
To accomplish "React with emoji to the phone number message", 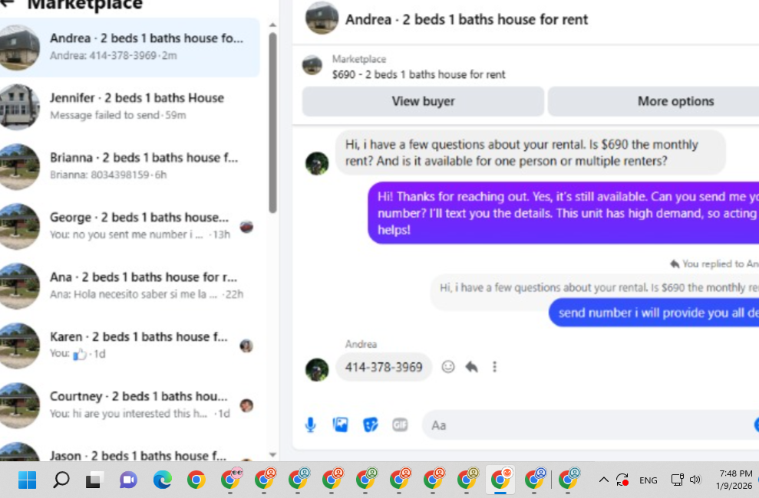I will pyautogui.click(x=448, y=367).
